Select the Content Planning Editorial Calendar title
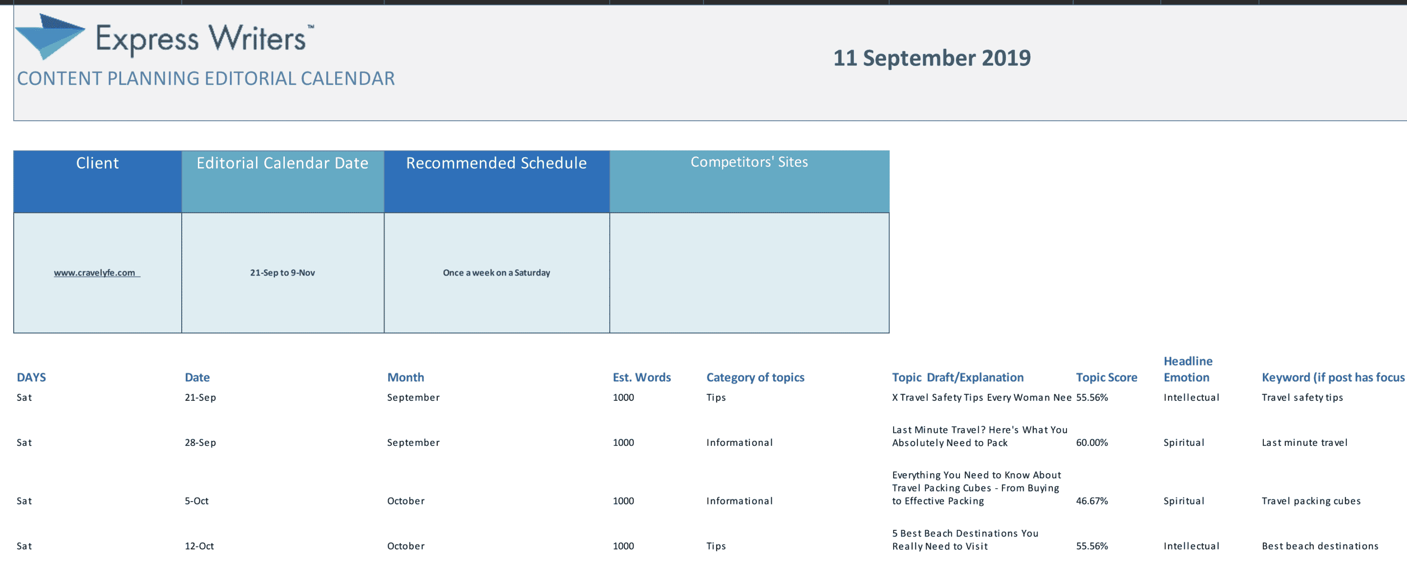The image size is (1407, 567). click(206, 79)
